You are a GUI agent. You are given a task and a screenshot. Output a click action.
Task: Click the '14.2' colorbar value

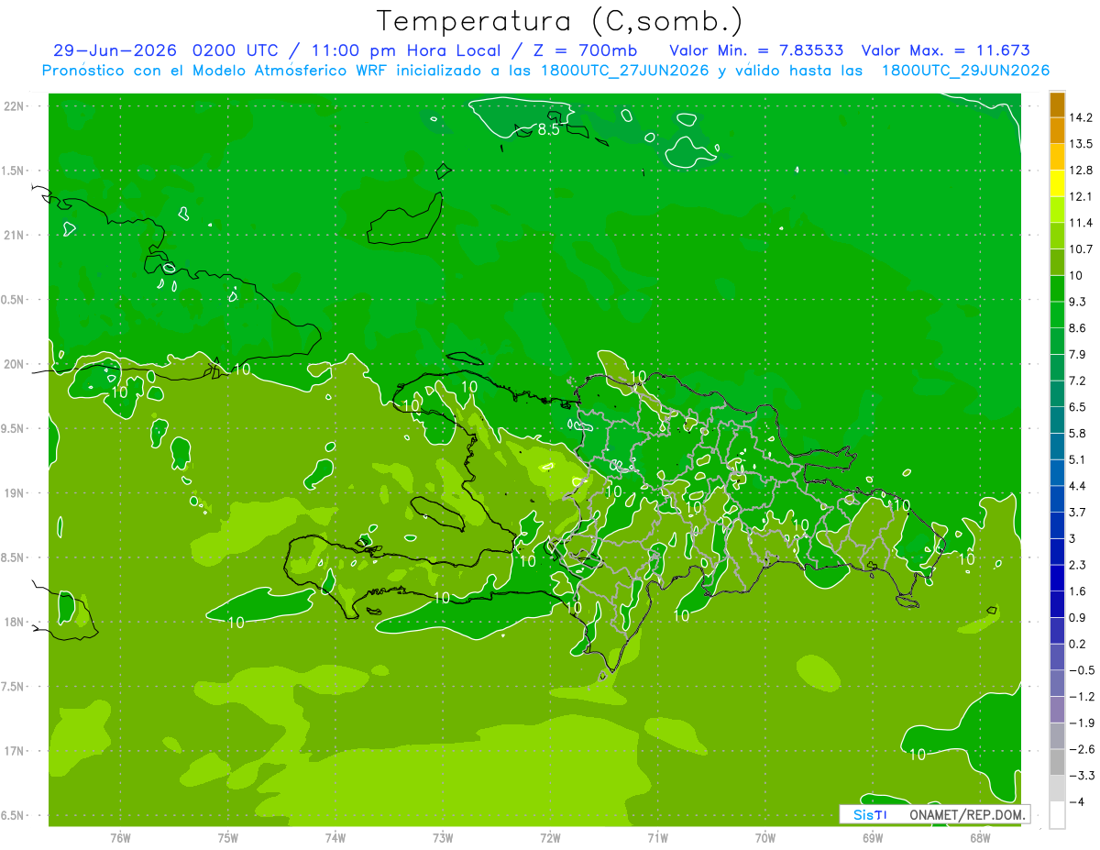point(1081,117)
